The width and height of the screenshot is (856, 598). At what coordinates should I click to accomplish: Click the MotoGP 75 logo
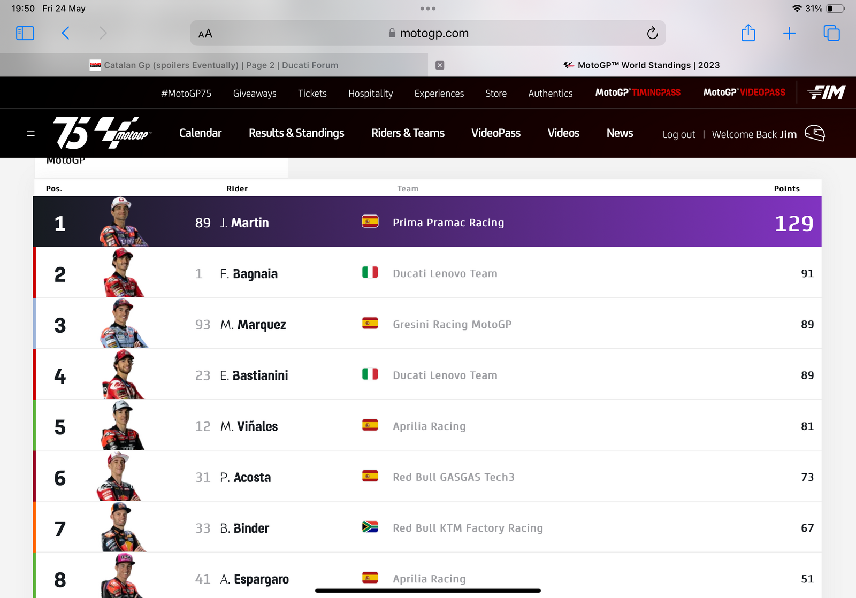click(x=102, y=133)
